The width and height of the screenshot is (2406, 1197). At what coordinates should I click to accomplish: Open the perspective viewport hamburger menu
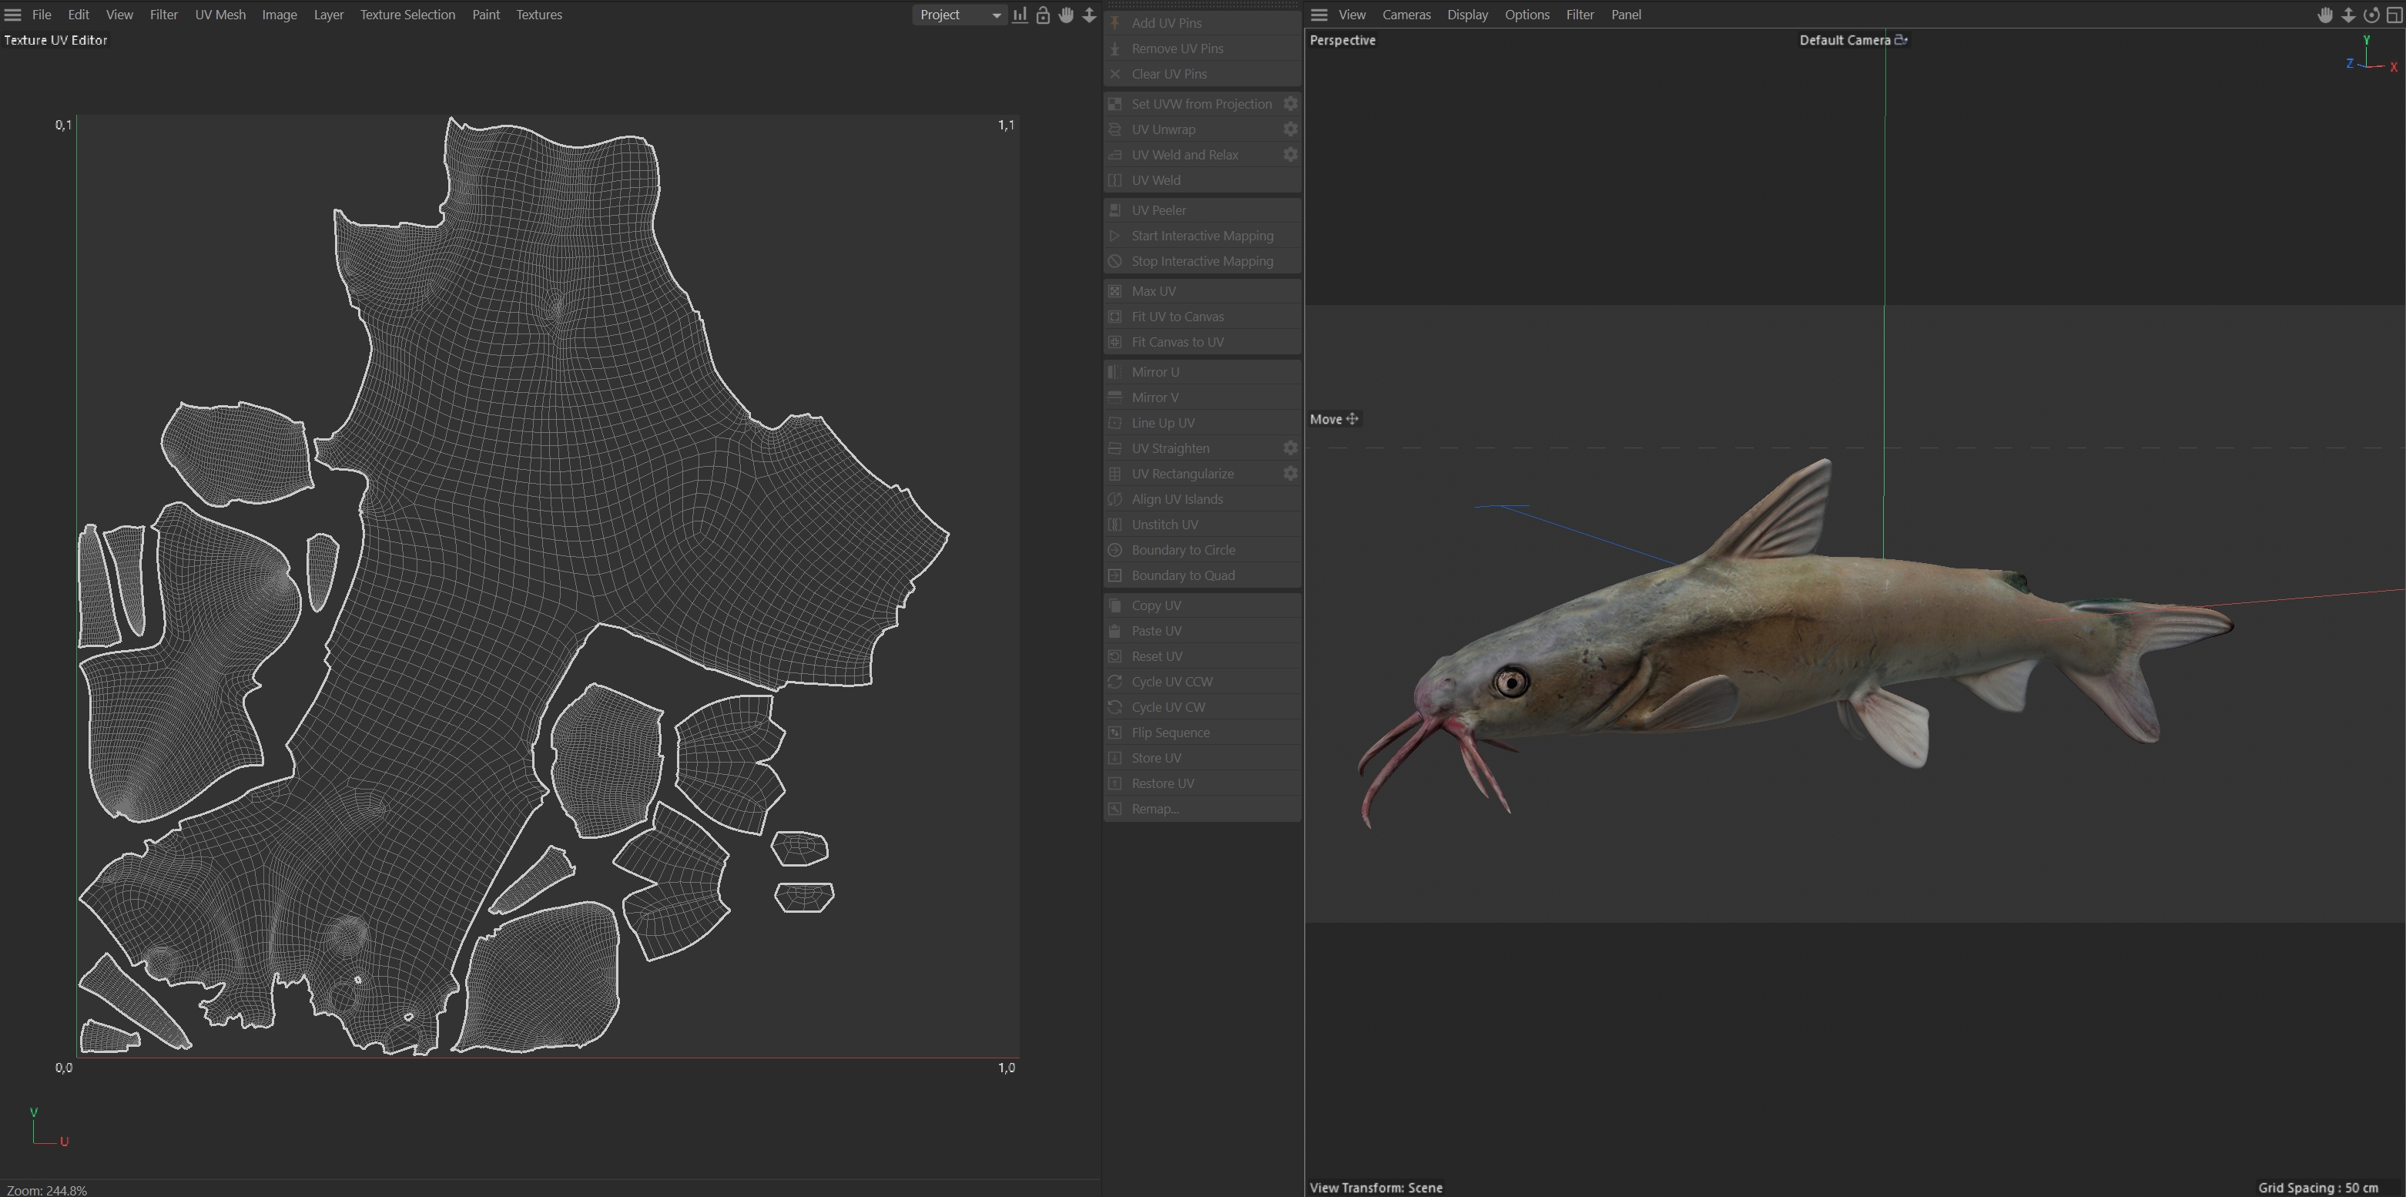point(1319,15)
